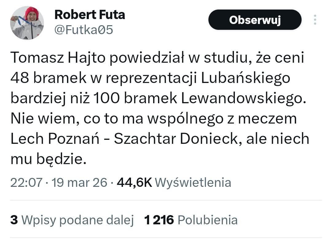Image resolution: width=332 pixels, height=244 pixels.
Task: Click the 1 216 likes number
Action: [x=159, y=220]
